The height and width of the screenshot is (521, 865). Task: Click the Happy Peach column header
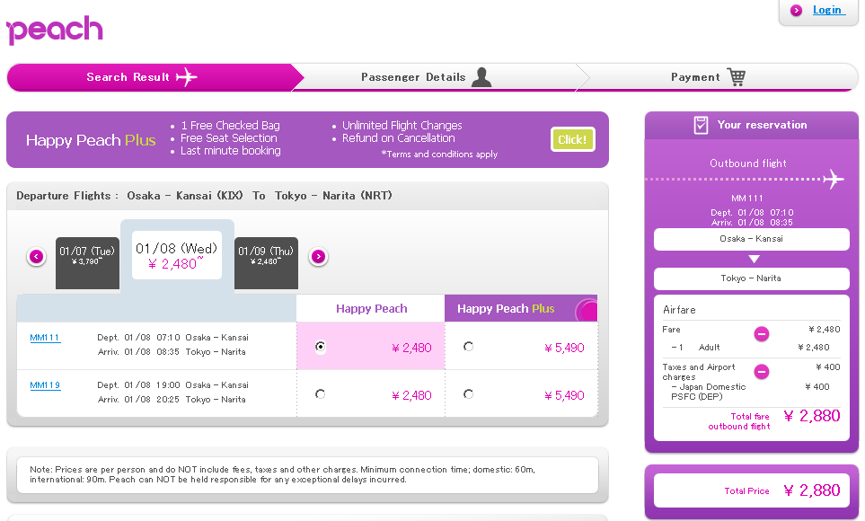(x=371, y=308)
